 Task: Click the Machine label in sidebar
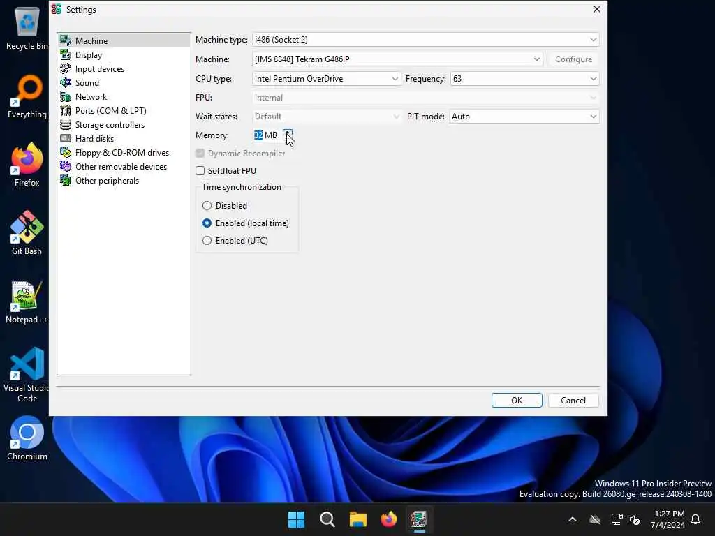coord(91,40)
